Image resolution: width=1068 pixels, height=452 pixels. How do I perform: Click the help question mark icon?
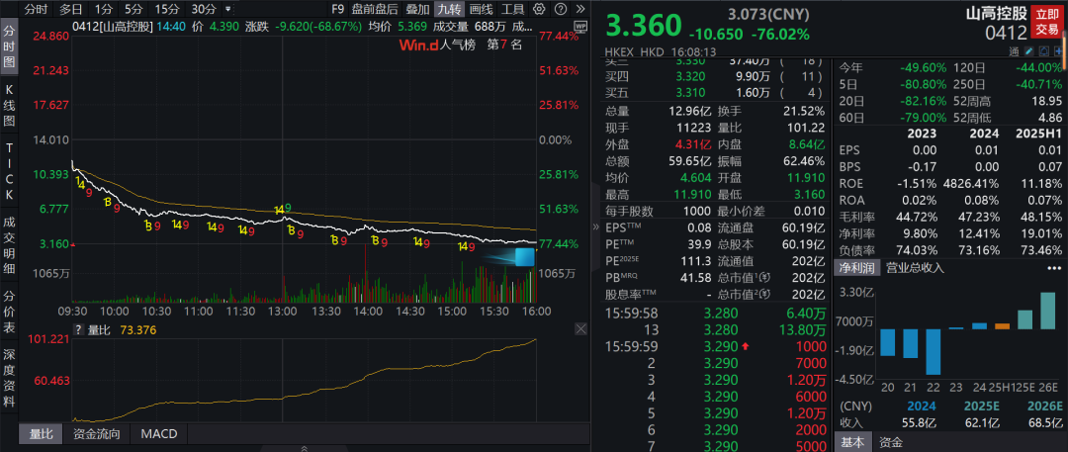(559, 10)
